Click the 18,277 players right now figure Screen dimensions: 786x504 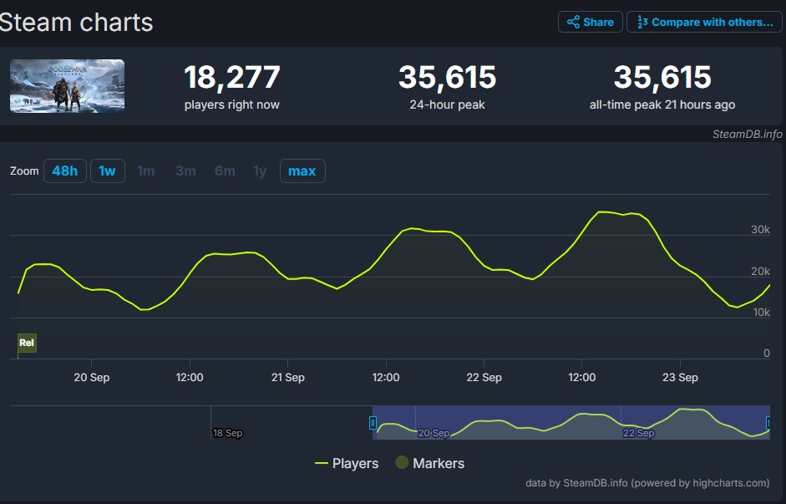232,77
